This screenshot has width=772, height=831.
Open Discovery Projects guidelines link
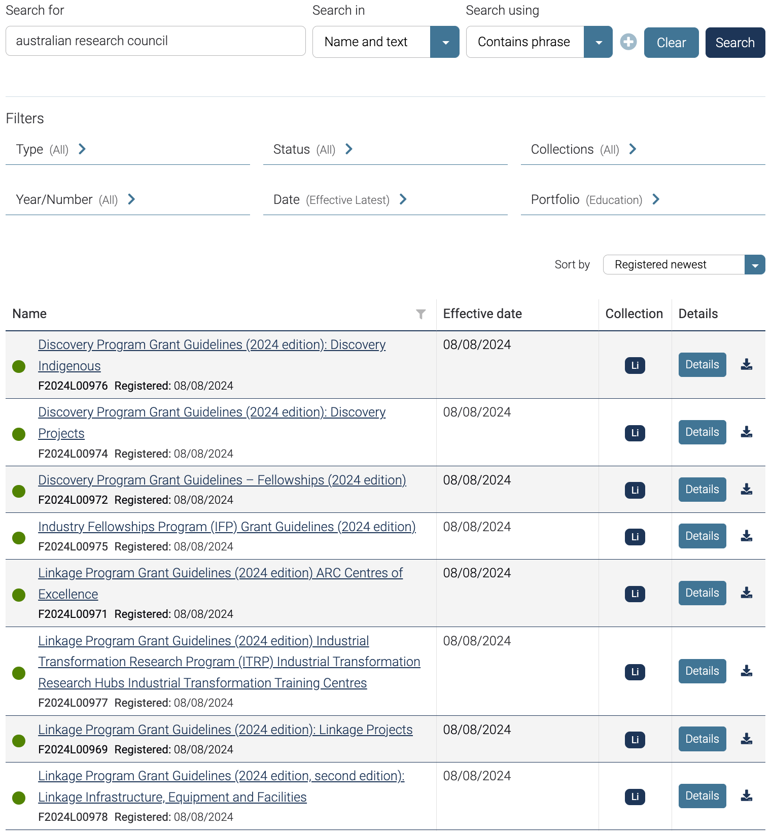(212, 423)
